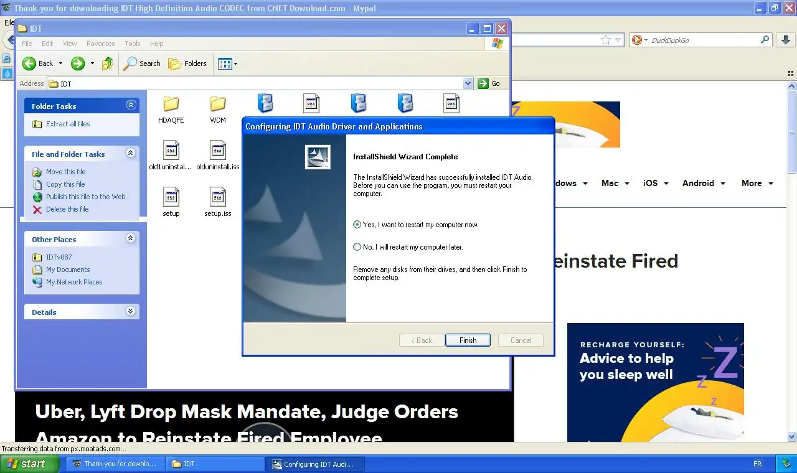Click the Finish button in wizard

click(468, 340)
